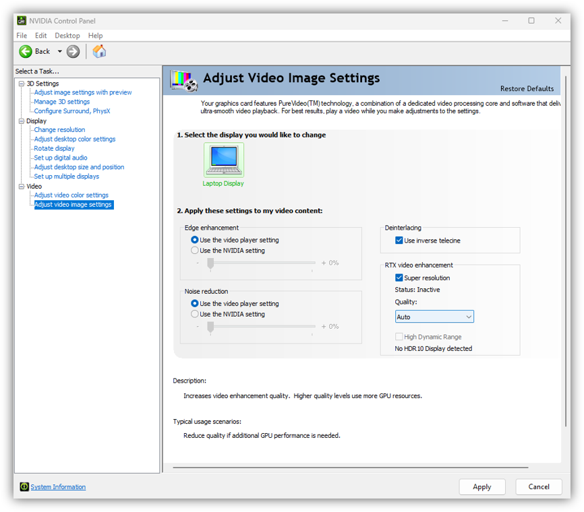The image size is (584, 512).
Task: Open Adjust image settings with preview
Action: [x=83, y=92]
